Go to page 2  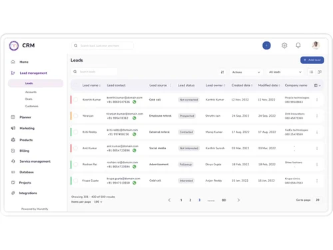(x=190, y=200)
